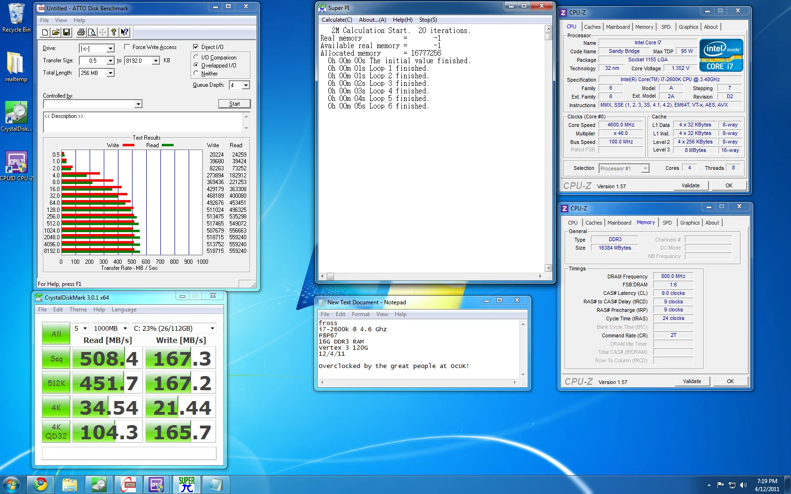
Task: Click the 4K QD32 test button
Action: click(x=56, y=431)
